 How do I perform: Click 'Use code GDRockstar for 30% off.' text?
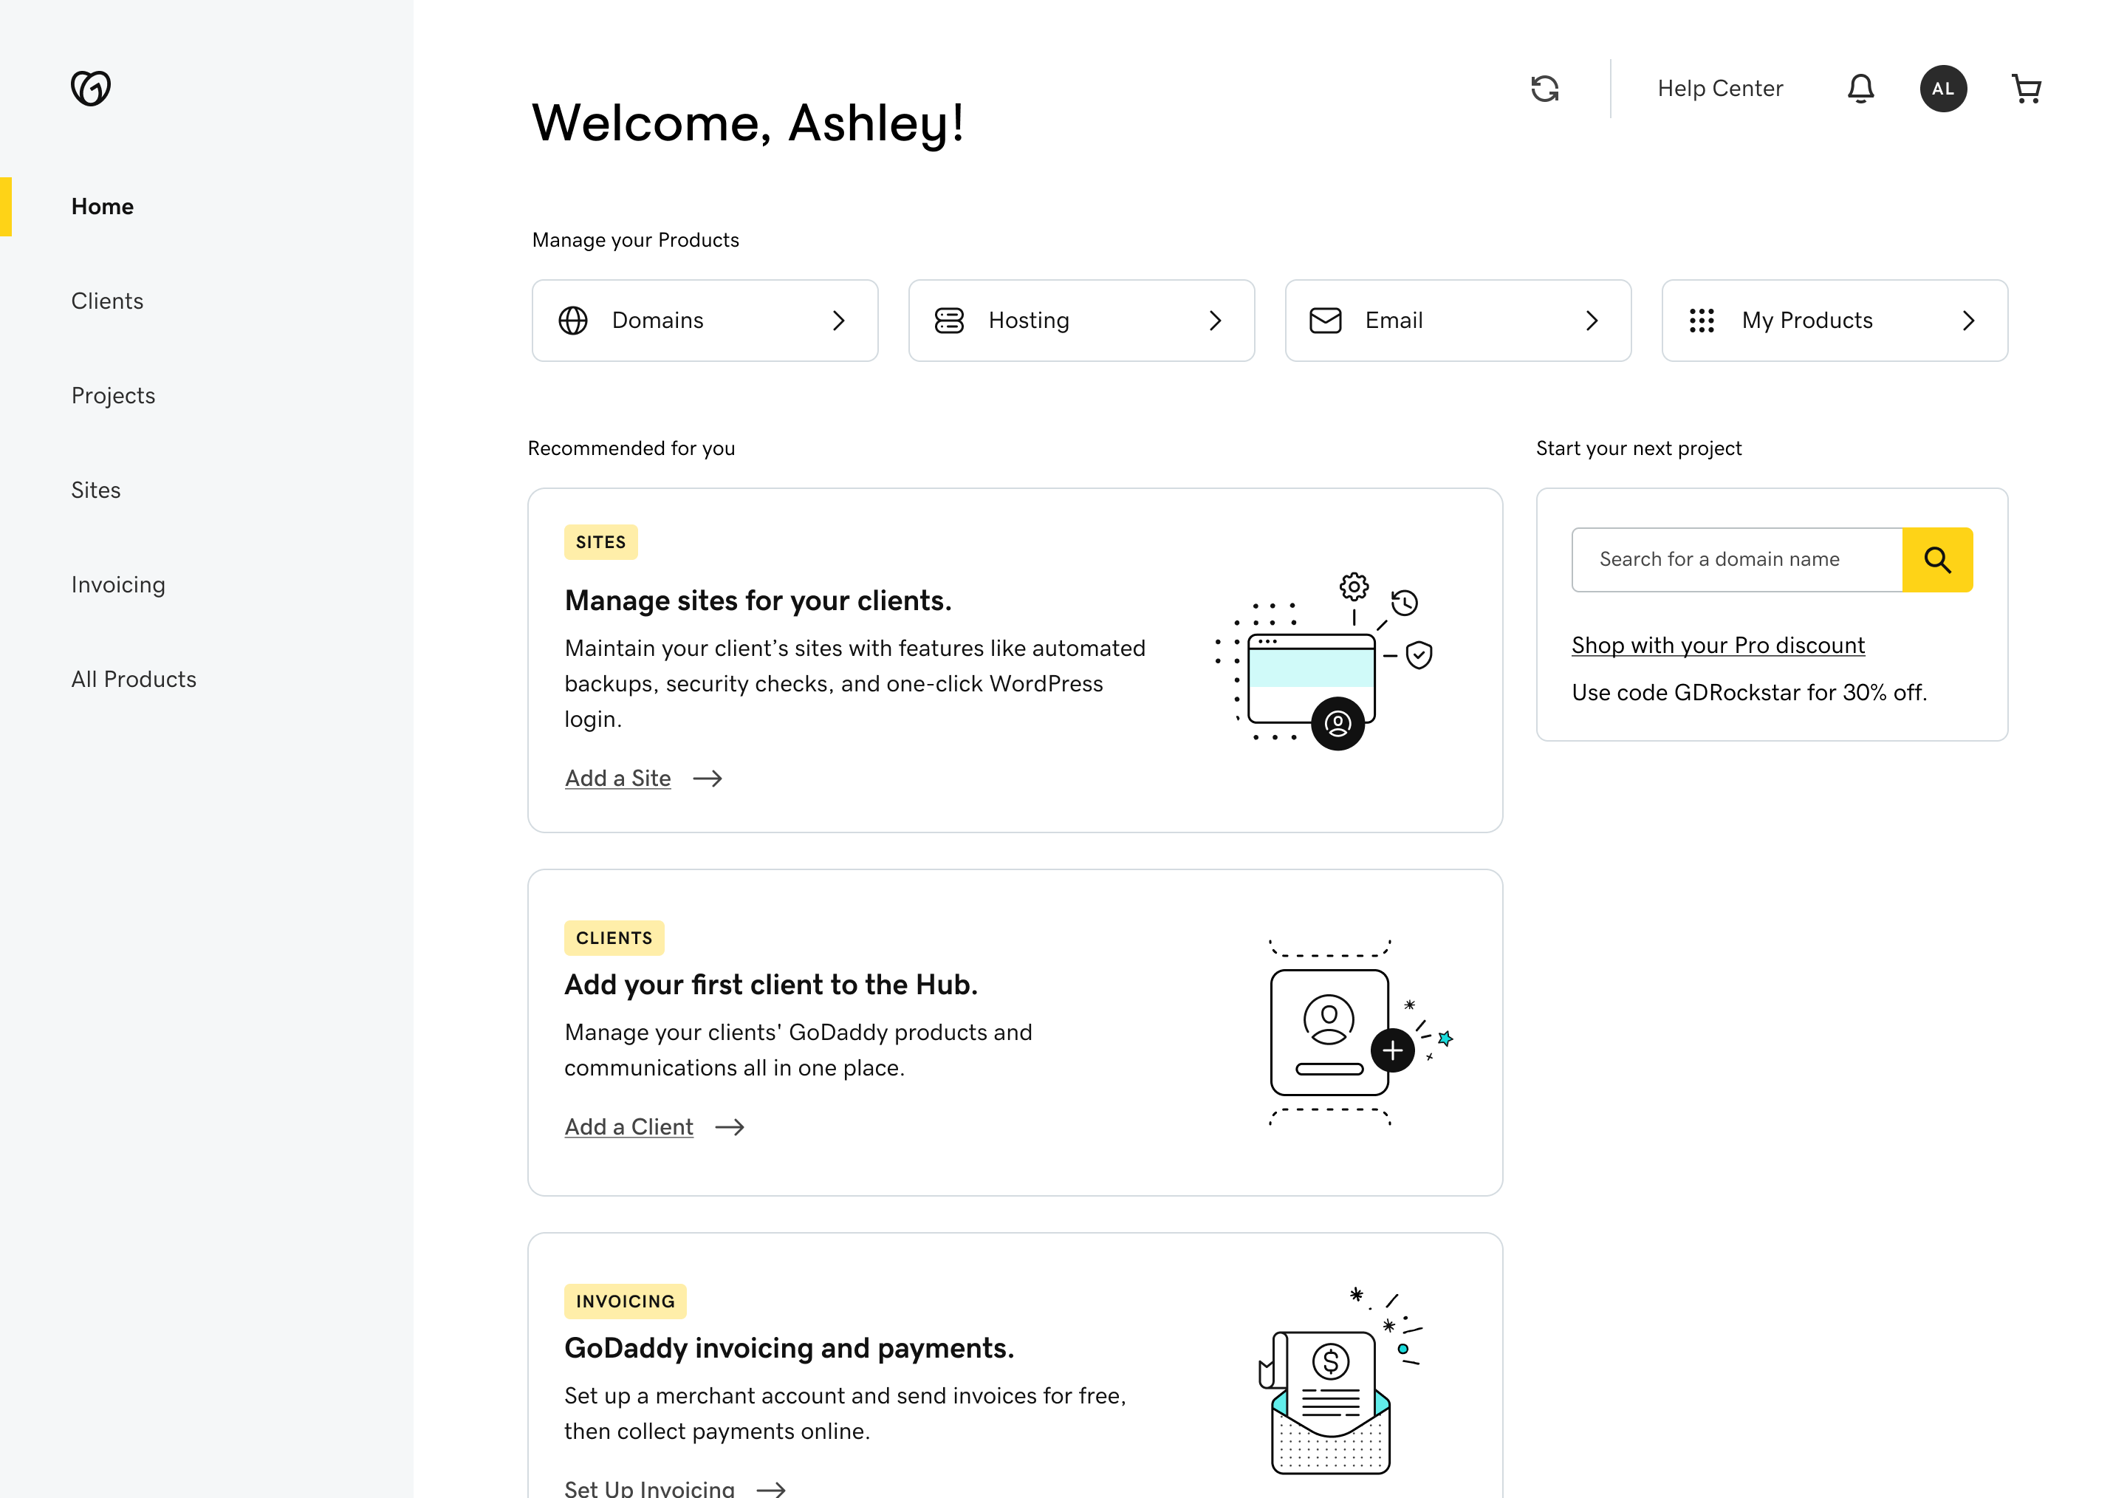(x=1748, y=692)
